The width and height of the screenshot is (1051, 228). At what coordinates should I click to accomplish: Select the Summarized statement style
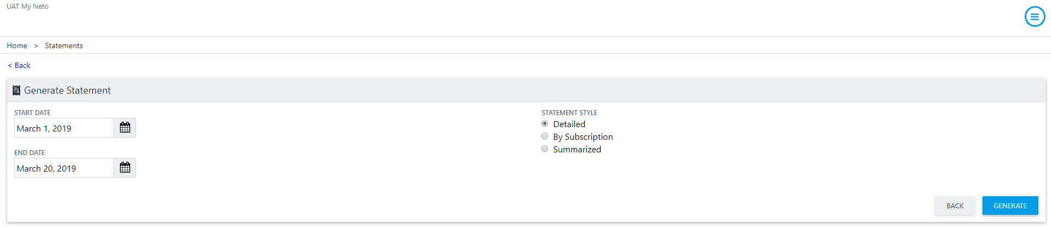point(545,149)
